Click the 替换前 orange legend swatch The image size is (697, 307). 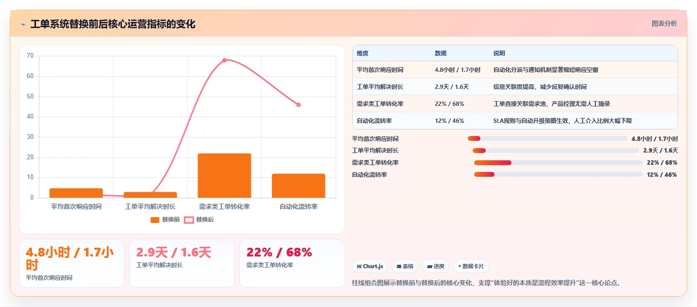[x=155, y=220]
